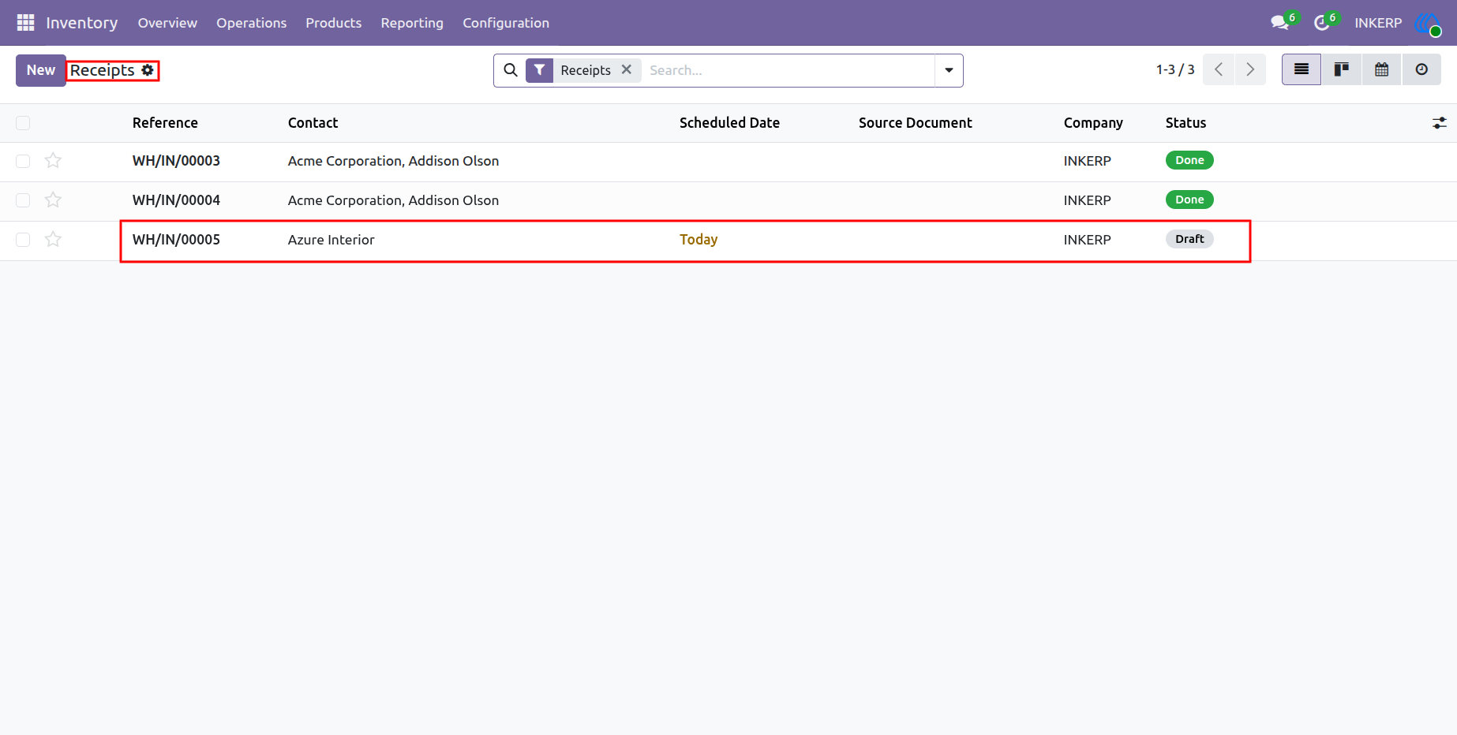
Task: Expand the search options dropdown arrow
Action: coord(949,70)
